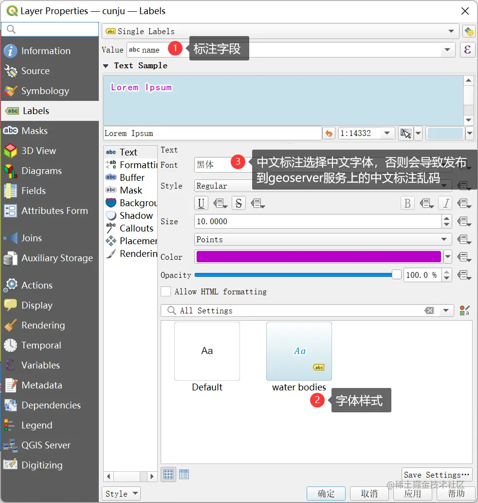Open data-defined override for underline
Image resolution: width=478 pixels, height=503 pixels.
[x=220, y=203]
